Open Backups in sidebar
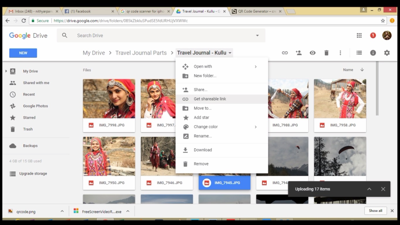Screen dimensions: 400x225 pyautogui.click(x=30, y=146)
